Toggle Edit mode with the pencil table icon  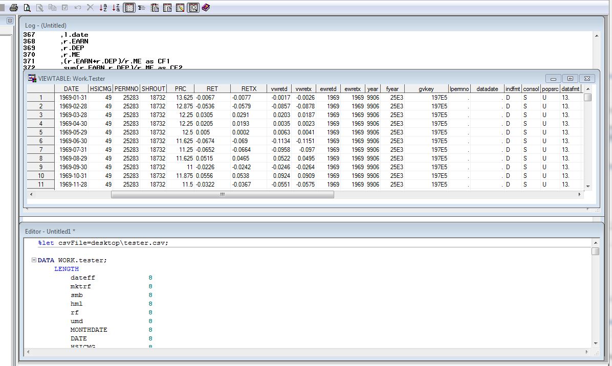pos(180,7)
